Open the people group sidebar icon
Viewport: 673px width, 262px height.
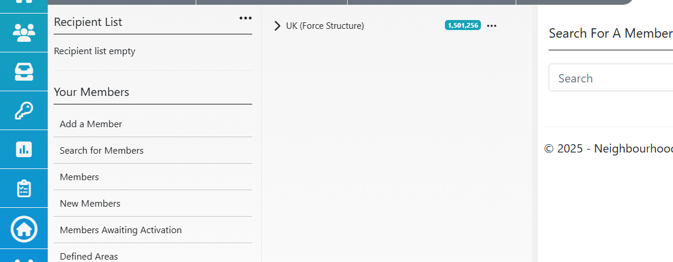coord(24,32)
